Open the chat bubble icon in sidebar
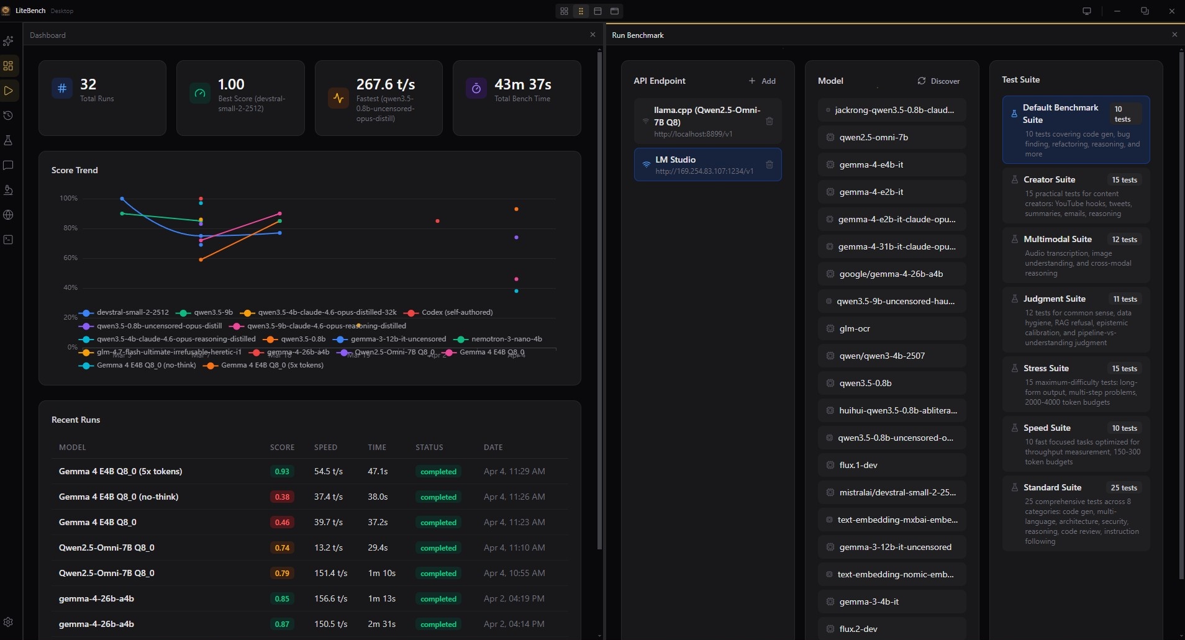Screen dimensions: 1185x640 pos(8,165)
